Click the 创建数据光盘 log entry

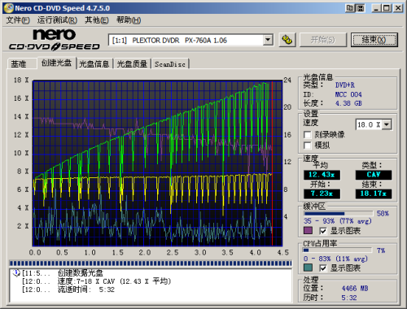tap(81, 273)
